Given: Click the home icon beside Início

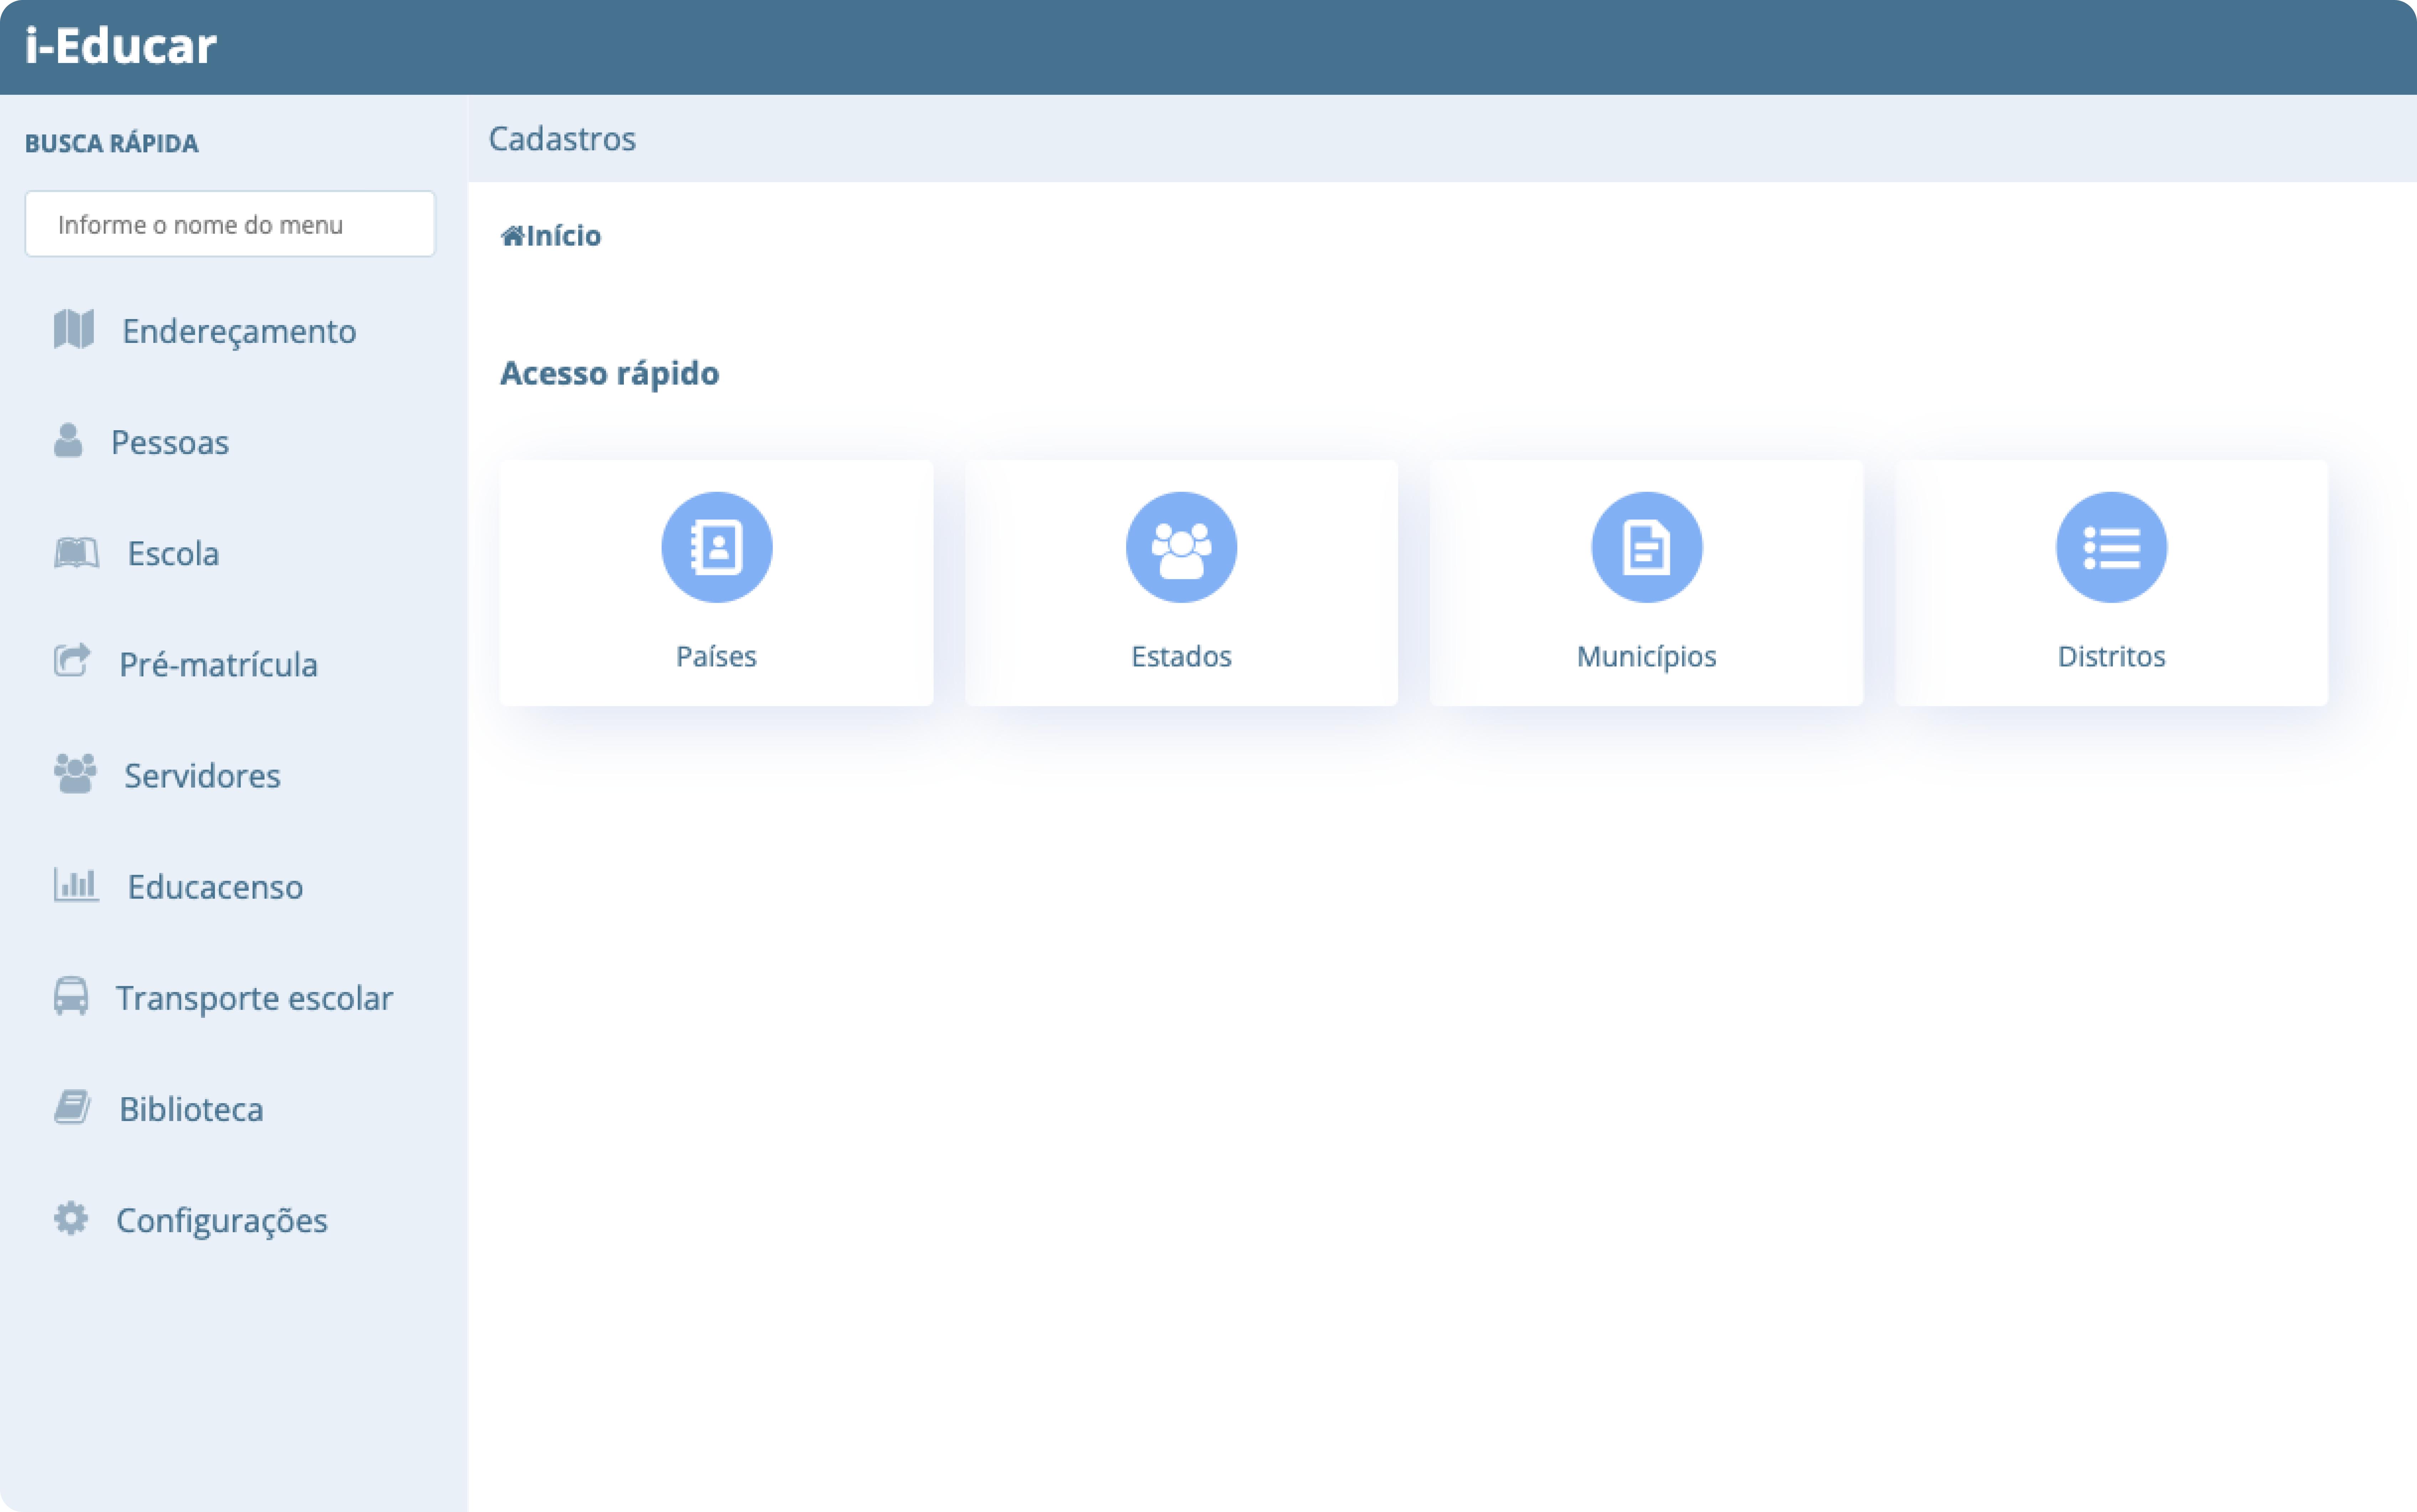Looking at the screenshot, I should click(512, 236).
